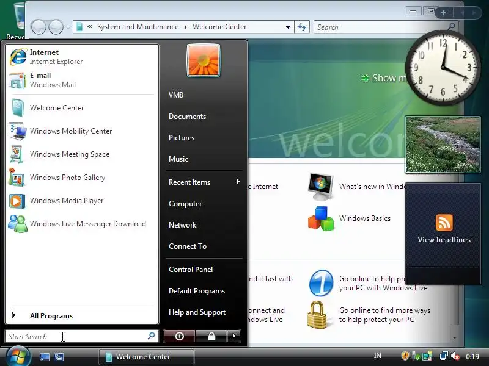Open the security shield tray icon

(405, 356)
